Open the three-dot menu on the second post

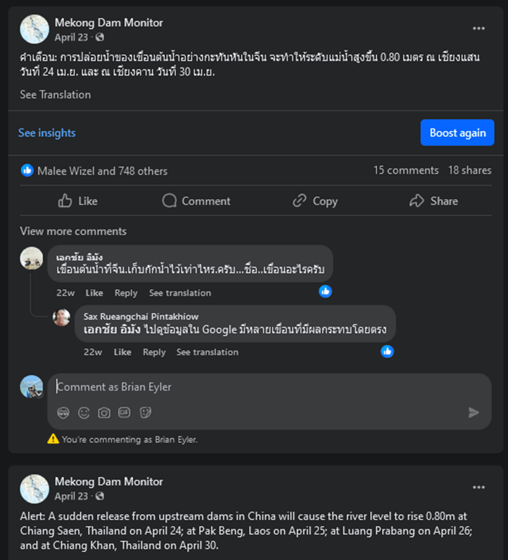(479, 487)
